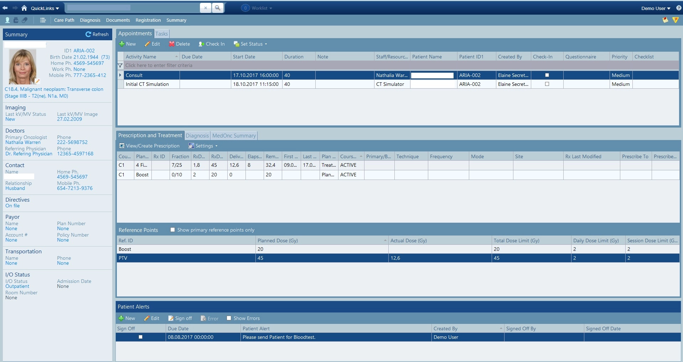Toggle the Show Errors checkbox
This screenshot has height=362, width=683.
coord(229,318)
